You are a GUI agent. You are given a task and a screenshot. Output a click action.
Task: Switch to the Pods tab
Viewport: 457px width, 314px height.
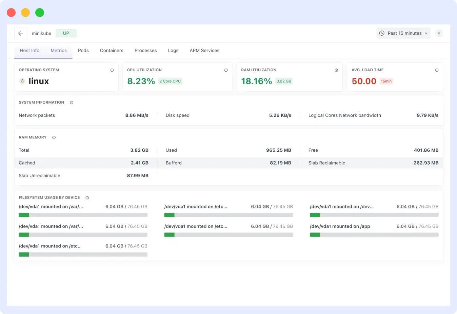click(x=83, y=50)
